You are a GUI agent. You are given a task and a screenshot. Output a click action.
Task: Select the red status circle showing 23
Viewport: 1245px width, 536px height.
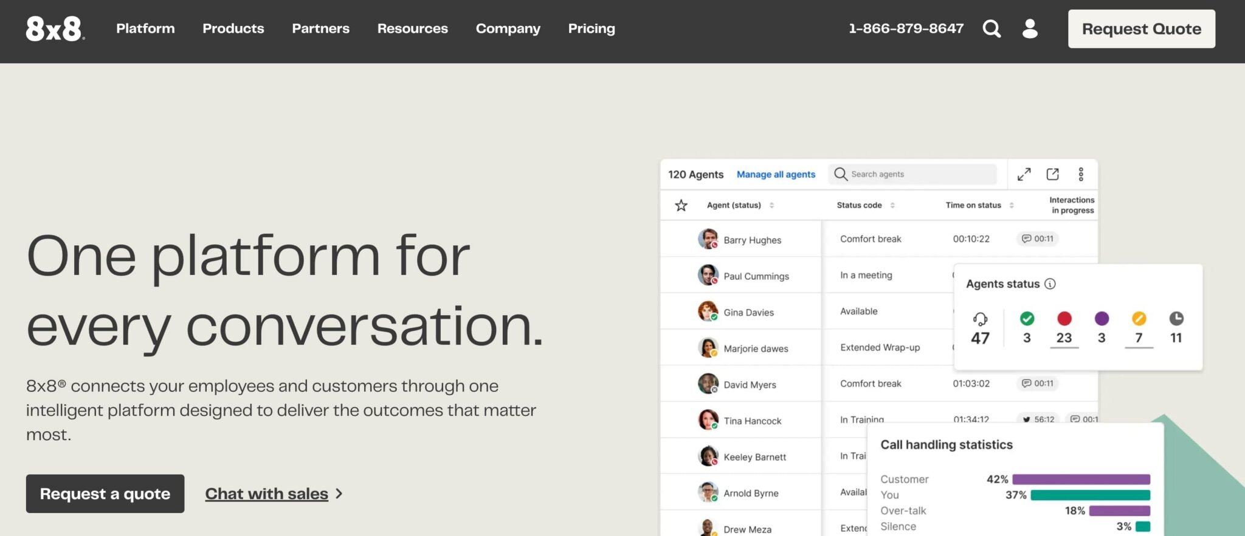(1064, 318)
